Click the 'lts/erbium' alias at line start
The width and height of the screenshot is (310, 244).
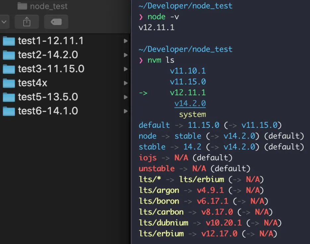(x=161, y=233)
